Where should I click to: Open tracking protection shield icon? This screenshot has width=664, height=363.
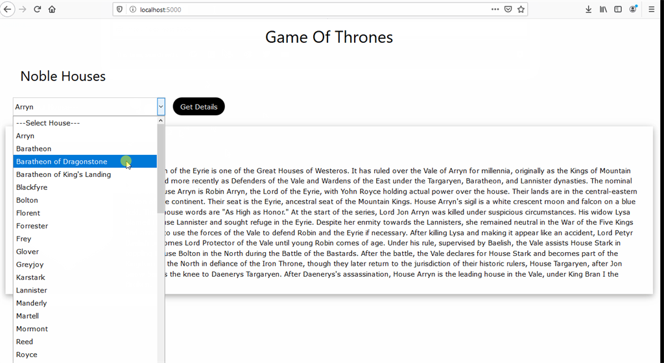pyautogui.click(x=120, y=9)
